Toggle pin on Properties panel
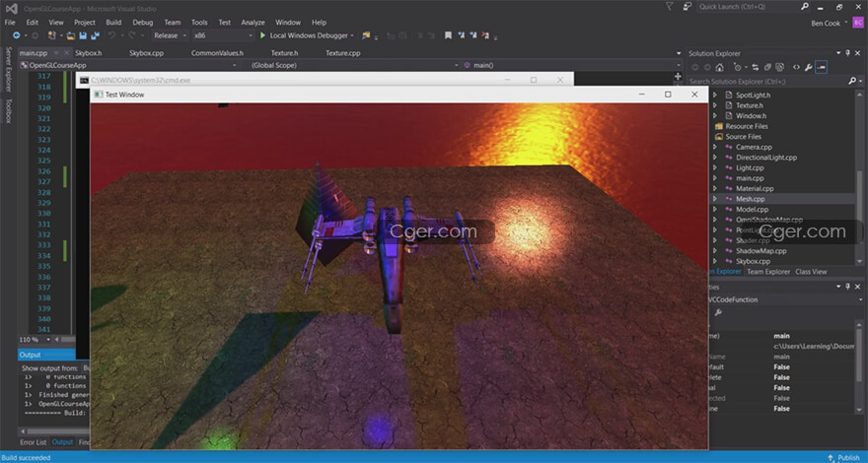Screen dimensions: 868x463 [847, 287]
